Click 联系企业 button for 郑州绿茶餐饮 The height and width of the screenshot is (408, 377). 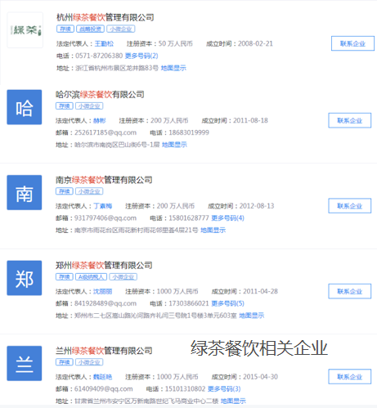[350, 291]
